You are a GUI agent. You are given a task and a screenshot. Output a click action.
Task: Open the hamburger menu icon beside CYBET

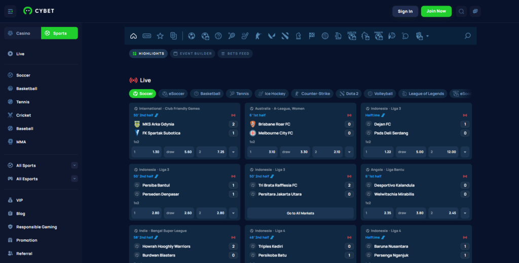10,11
